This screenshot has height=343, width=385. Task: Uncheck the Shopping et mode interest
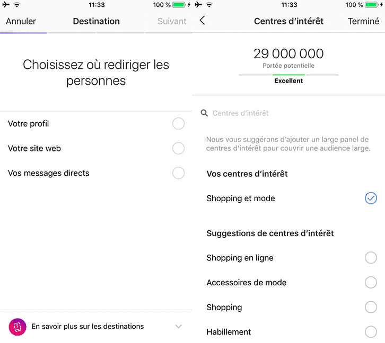[x=371, y=198]
